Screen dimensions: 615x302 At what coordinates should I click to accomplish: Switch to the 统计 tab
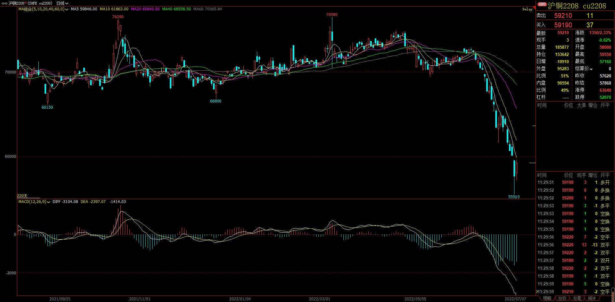click(592, 298)
